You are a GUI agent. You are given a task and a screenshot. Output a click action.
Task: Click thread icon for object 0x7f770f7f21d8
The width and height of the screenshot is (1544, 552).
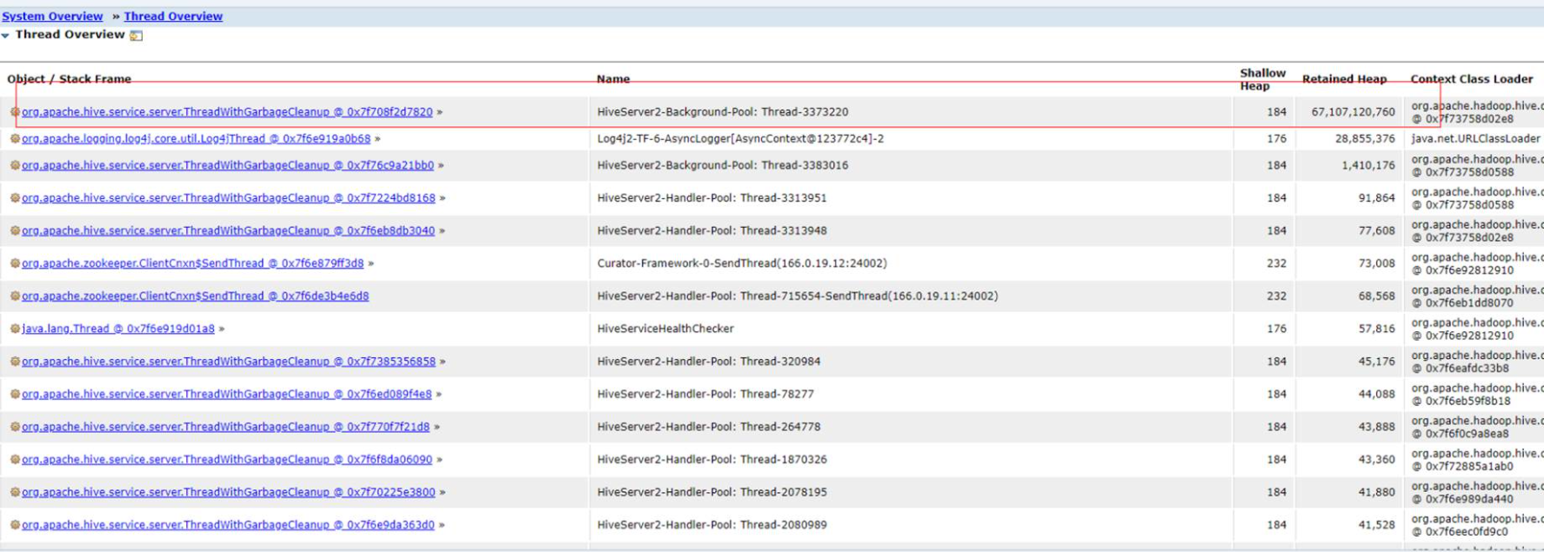[15, 427]
